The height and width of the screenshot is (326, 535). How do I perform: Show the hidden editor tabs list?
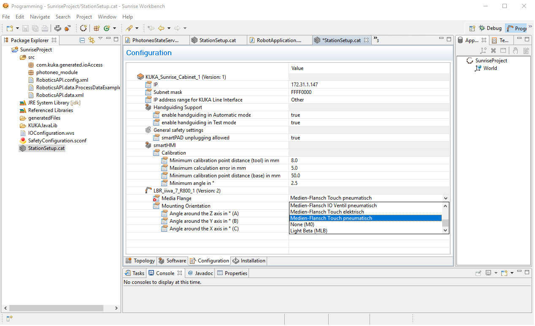pos(376,40)
